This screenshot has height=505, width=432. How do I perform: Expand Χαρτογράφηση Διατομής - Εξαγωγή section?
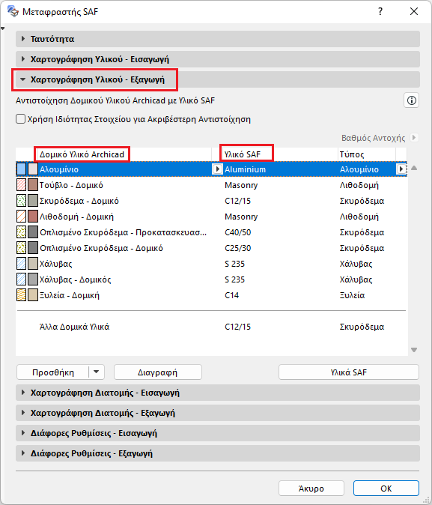click(x=218, y=413)
